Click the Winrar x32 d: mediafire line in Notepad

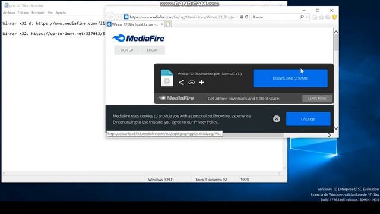[x=53, y=23]
